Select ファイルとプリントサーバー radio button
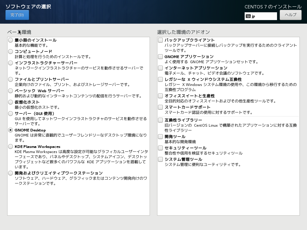Viewport: 307px width, 230px height. click(10, 79)
